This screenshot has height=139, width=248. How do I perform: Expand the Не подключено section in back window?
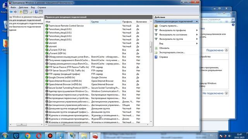click(226, 93)
